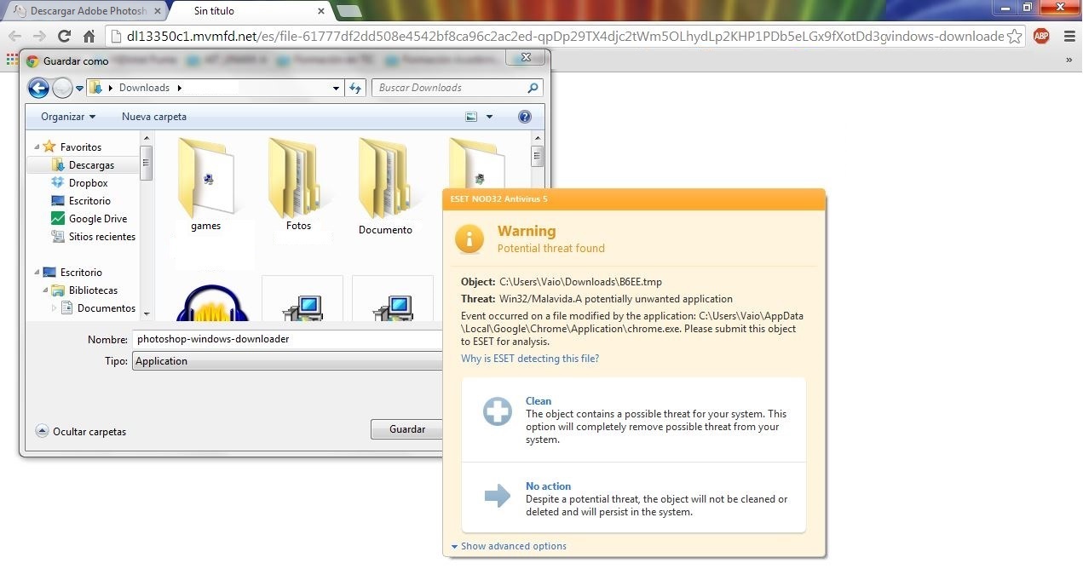1083x569 pixels.
Task: Navigate back in Chrome
Action: [14, 37]
